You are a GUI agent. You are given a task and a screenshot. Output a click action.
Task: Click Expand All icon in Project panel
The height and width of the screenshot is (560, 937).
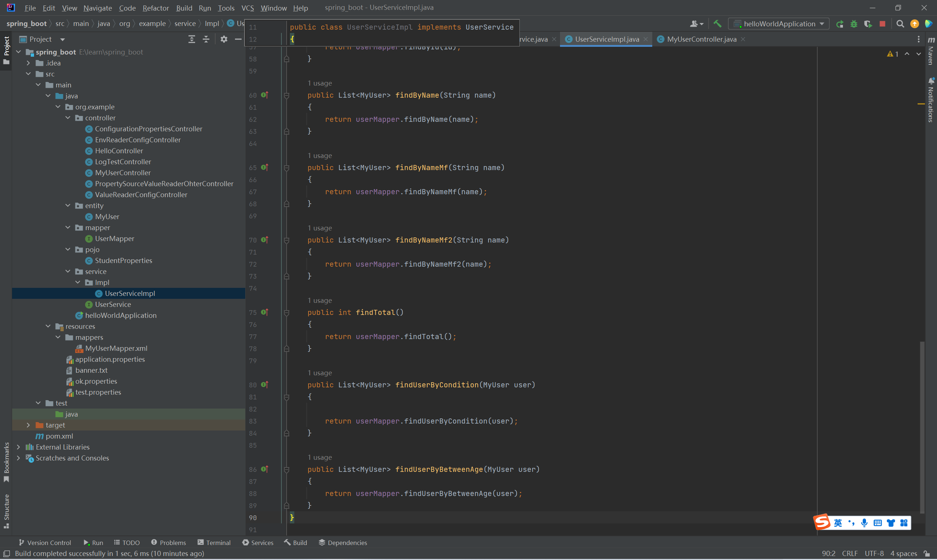click(192, 39)
